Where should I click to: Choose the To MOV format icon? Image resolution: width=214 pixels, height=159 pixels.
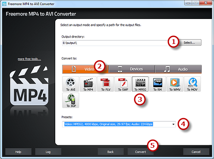192,84
